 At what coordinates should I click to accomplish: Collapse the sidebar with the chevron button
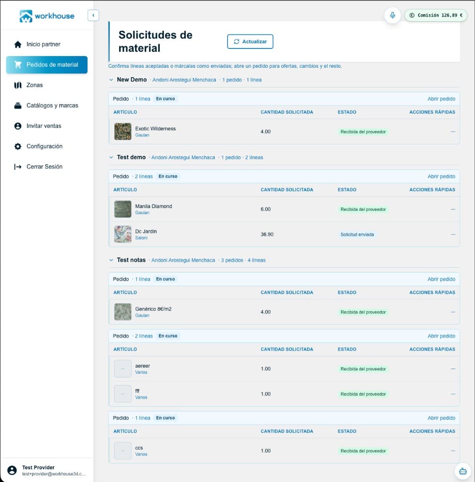(93, 16)
